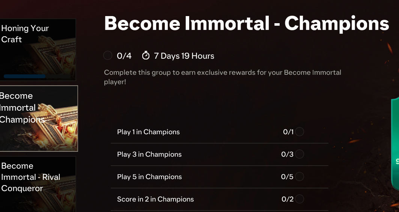Choose the Score in 2 in Champions label

pyautogui.click(x=155, y=199)
